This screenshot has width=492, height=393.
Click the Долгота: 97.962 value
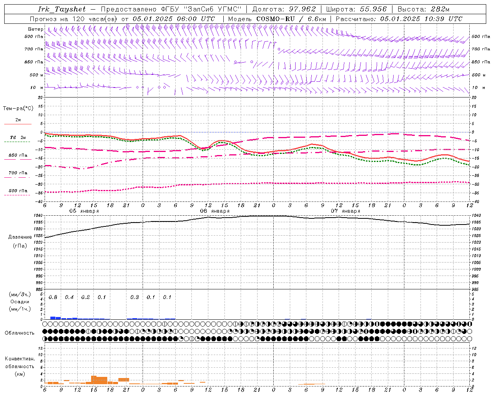(284, 9)
